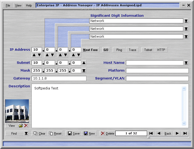Screen dimensions: 194x149
Task: Click the record position slider handle
Action: point(148,137)
